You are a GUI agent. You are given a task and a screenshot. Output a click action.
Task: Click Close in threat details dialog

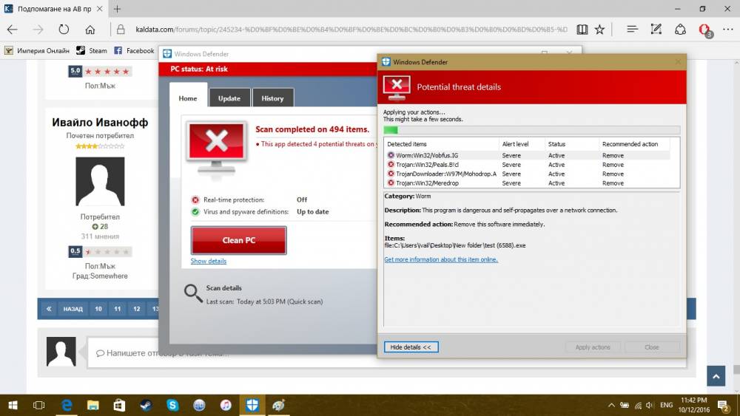pos(652,347)
